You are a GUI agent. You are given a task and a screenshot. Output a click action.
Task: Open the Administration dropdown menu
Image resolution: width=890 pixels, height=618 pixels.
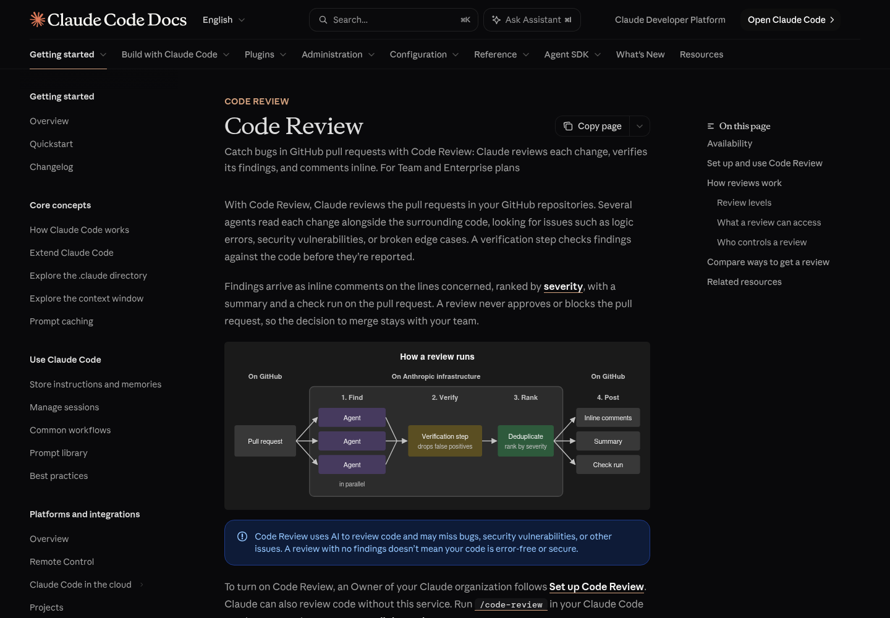point(338,54)
